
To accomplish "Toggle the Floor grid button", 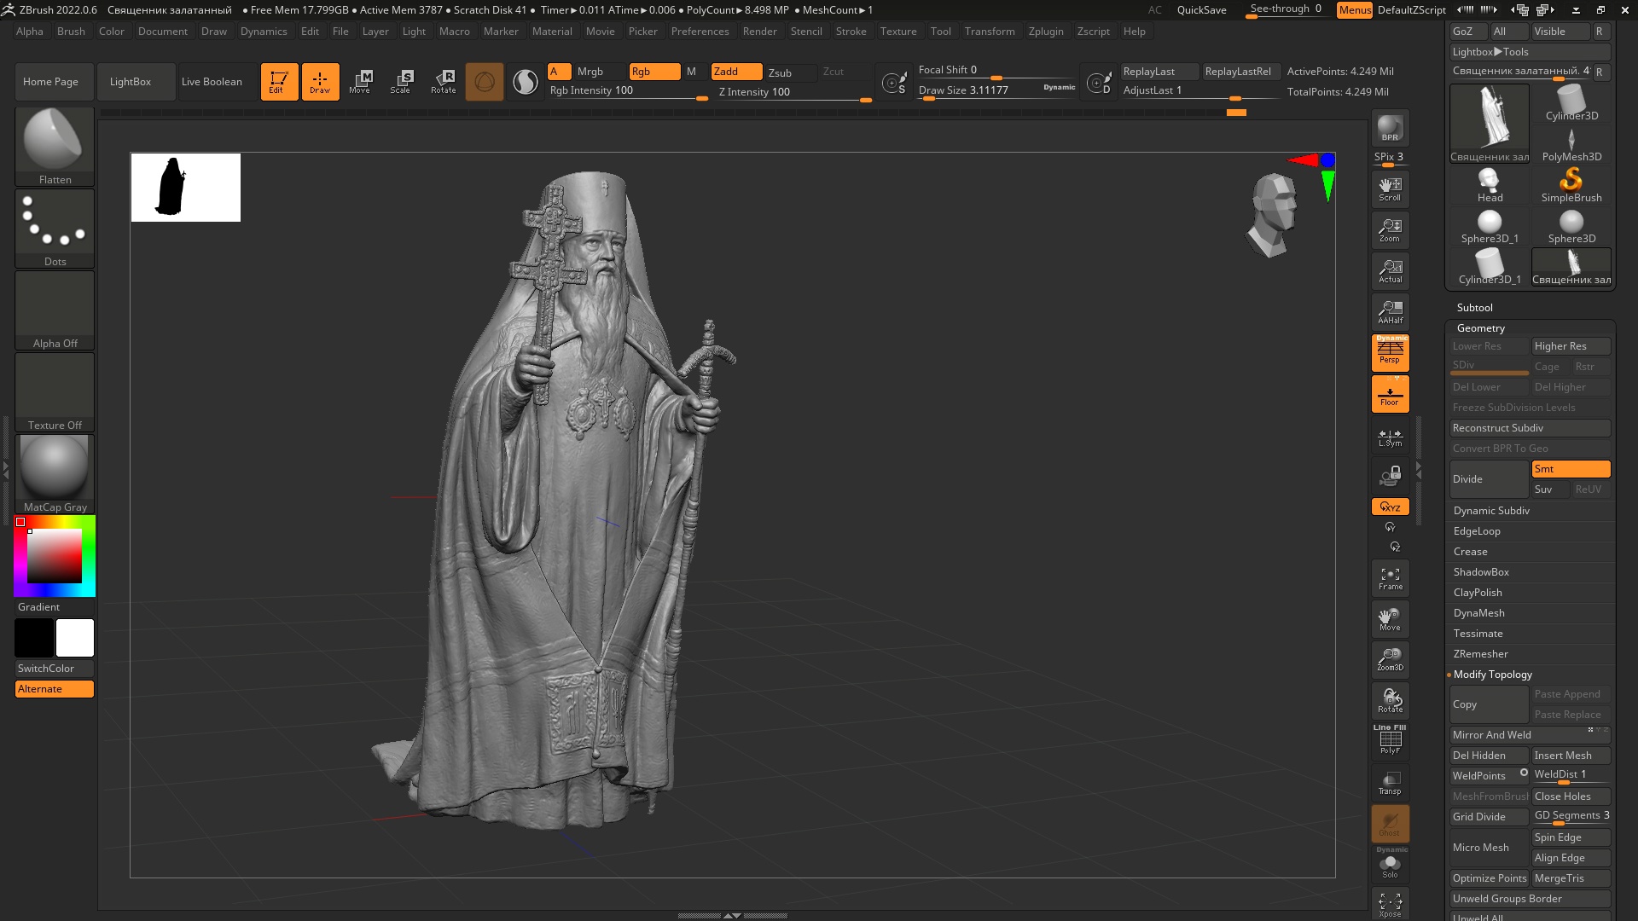I will [x=1390, y=395].
